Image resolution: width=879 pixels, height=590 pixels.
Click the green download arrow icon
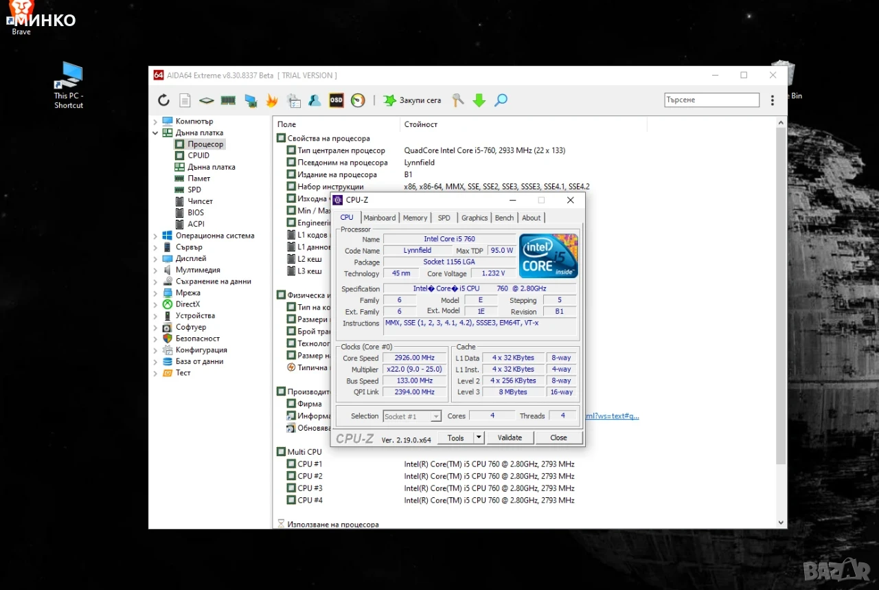coord(479,100)
